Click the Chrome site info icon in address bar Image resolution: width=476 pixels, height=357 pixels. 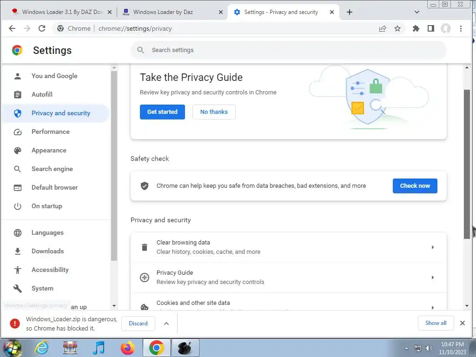[60, 28]
